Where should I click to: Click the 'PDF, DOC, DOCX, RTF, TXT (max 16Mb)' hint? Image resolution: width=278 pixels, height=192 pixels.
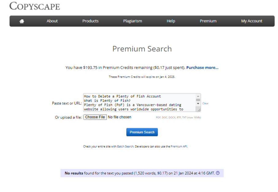178,117
